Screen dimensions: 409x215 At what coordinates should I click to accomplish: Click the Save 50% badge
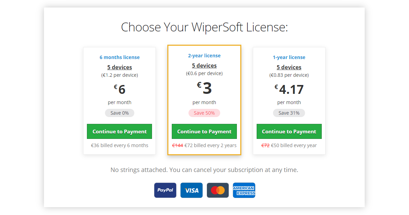tap(204, 113)
